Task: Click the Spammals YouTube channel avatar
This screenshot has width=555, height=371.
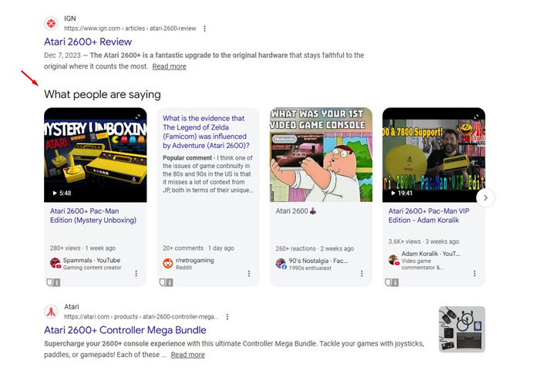Action: click(55, 263)
